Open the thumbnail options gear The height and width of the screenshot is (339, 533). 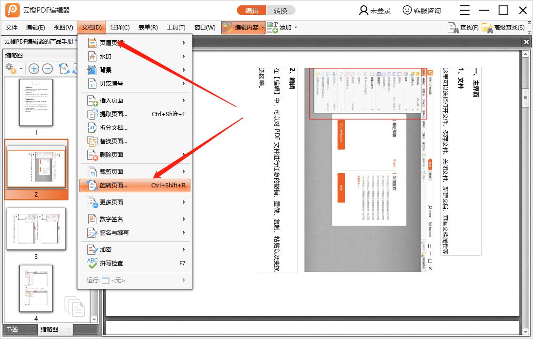(11, 69)
